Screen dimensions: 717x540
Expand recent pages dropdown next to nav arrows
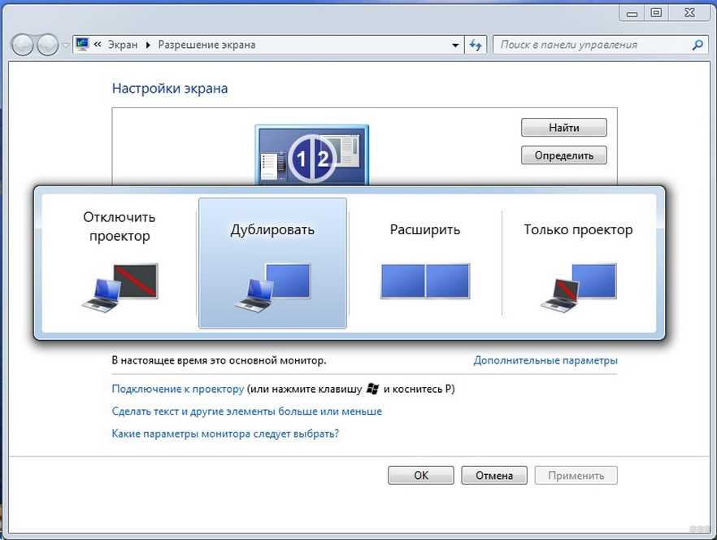pos(65,46)
